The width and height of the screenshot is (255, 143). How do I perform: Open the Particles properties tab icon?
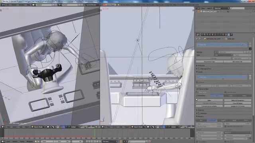[229, 35]
